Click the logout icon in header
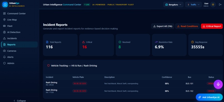This screenshot has height=102, width=224. pos(220,4)
